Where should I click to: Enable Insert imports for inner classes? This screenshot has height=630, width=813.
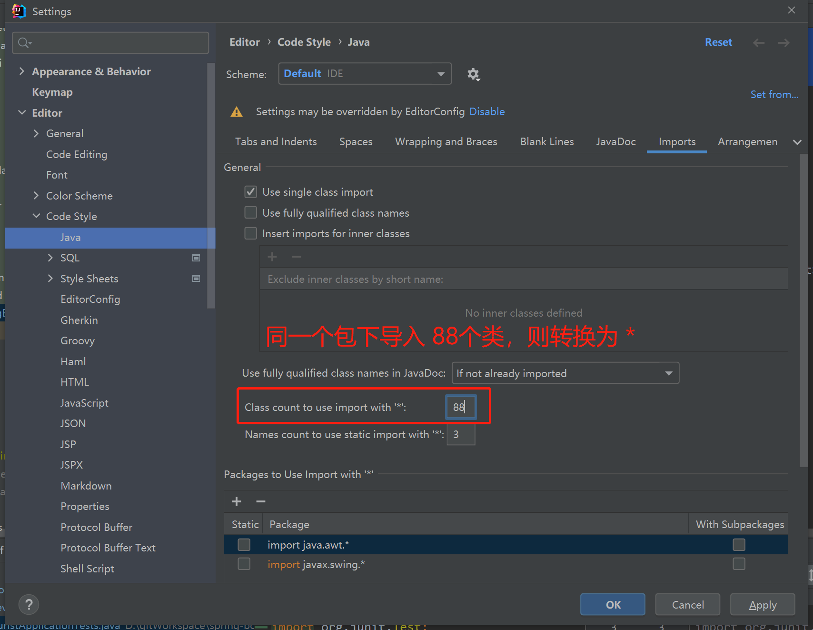click(251, 233)
